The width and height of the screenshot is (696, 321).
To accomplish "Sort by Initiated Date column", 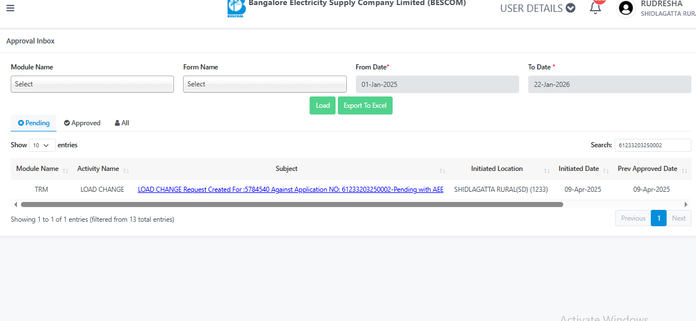I will pyautogui.click(x=583, y=169).
